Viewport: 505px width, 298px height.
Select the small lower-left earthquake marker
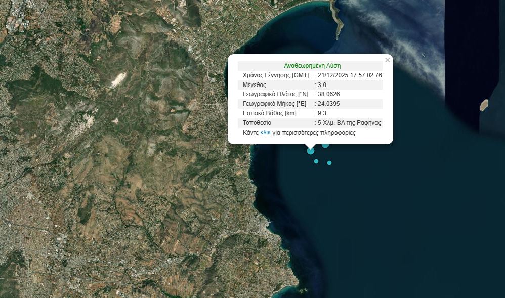click(316, 161)
